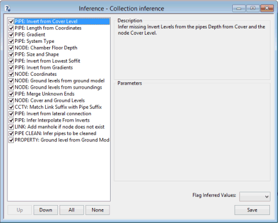Toggle PIPE: Size and Shape checkbox
The height and width of the screenshot is (223, 278).
(x=11, y=54)
